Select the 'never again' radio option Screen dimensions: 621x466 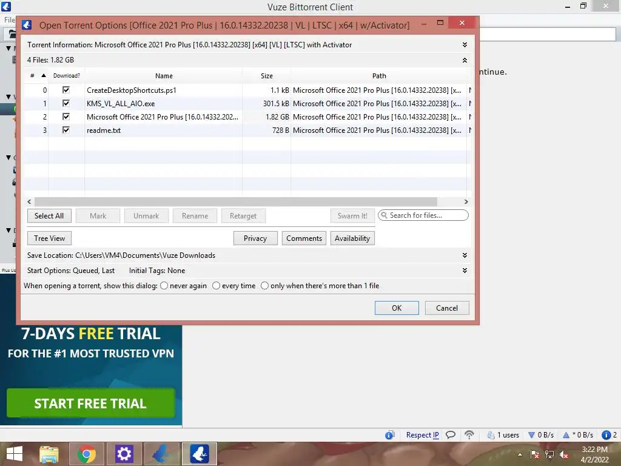coord(164,286)
